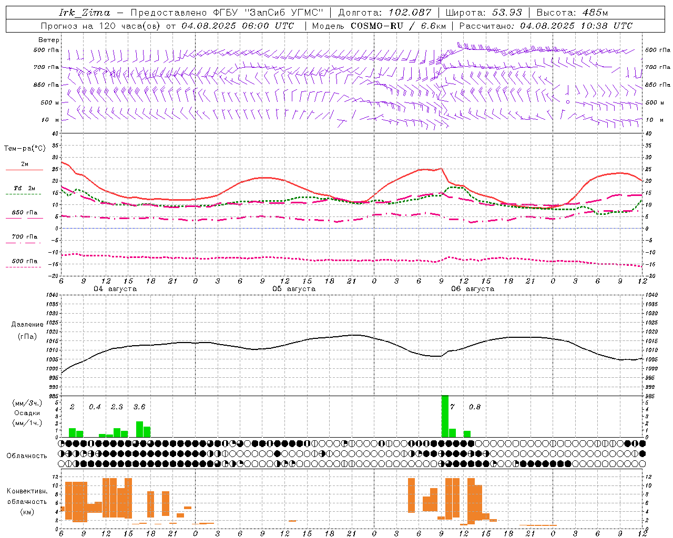Click the 06 августа date label
Image resolution: width=673 pixels, height=538 pixels.
(x=473, y=289)
